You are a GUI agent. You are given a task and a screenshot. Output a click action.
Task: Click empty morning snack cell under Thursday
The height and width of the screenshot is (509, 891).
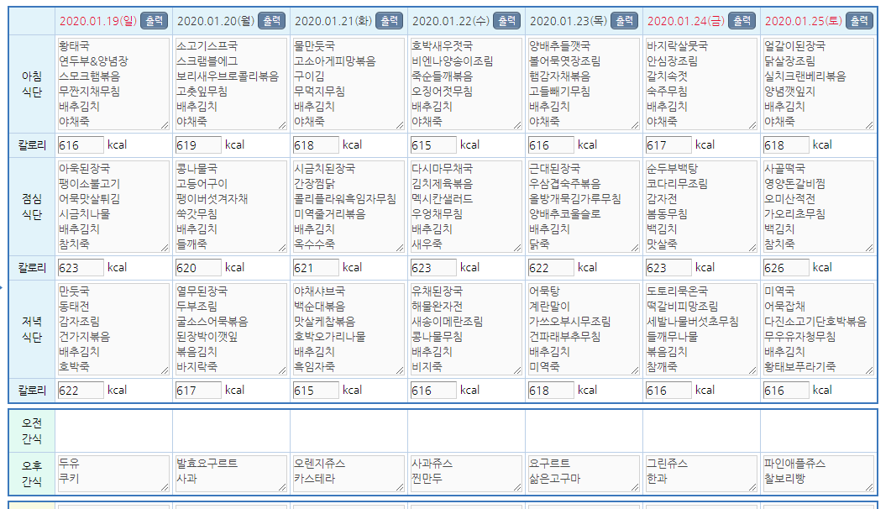(x=584, y=431)
